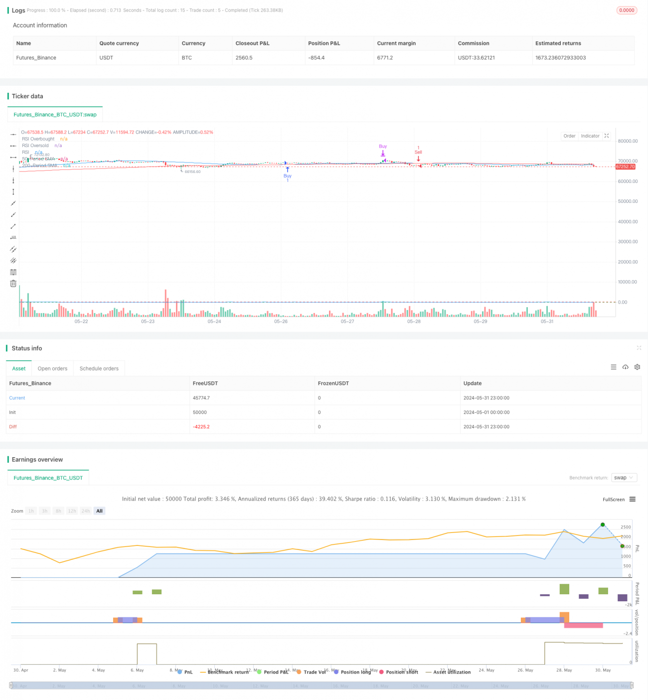Select the 12h zoom button
This screenshot has width=648, height=700.
(72, 511)
